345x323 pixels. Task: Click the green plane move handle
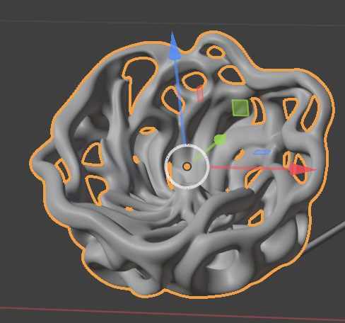click(x=240, y=108)
